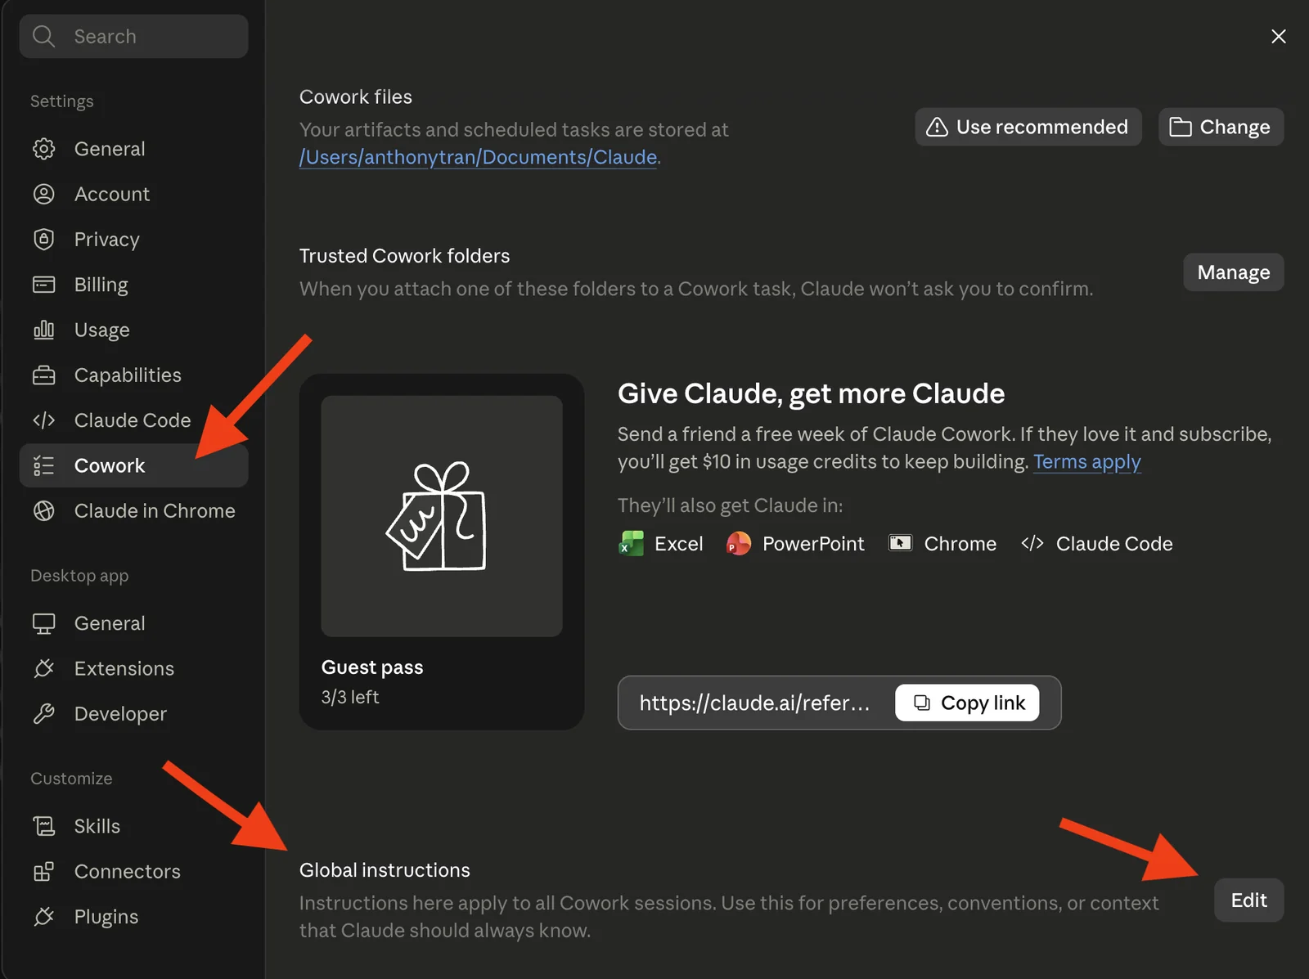
Task: Open the Plugins page
Action: pos(133,917)
